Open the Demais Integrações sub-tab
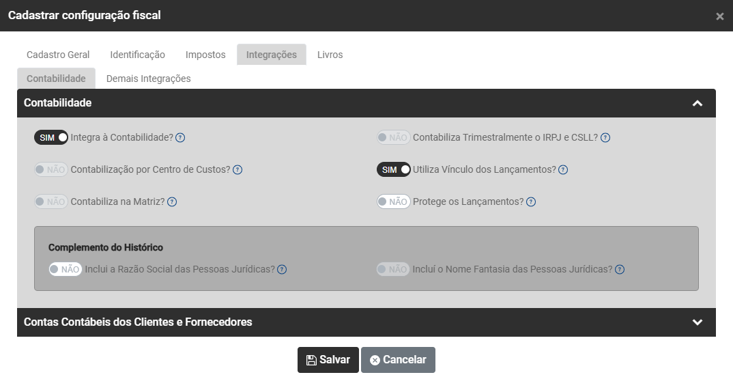The width and height of the screenshot is (733, 377). [149, 79]
